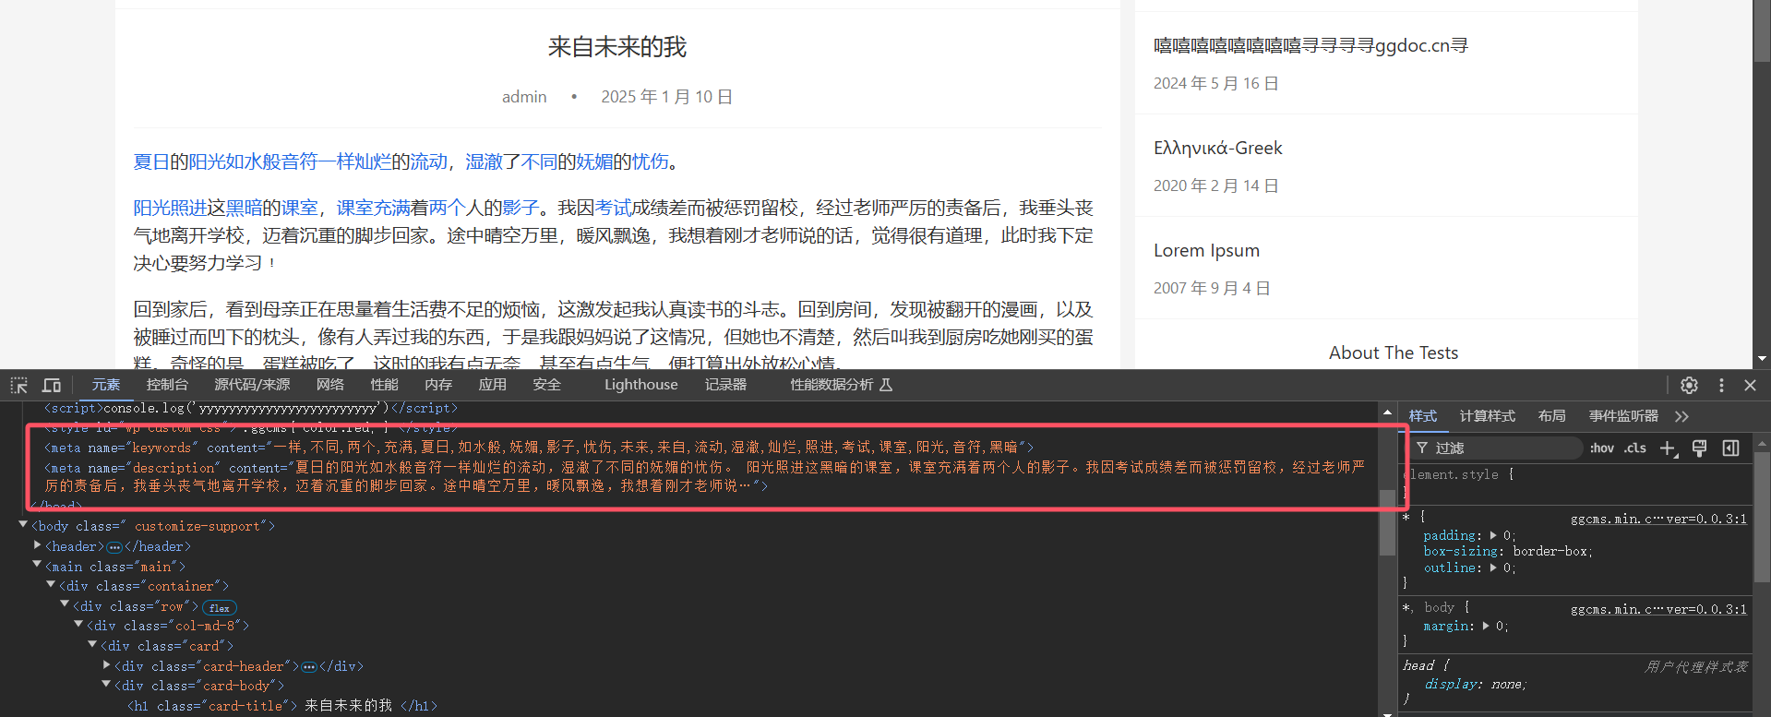Expand the outline shorthand triangle
The height and width of the screenshot is (717, 1771).
[1493, 568]
